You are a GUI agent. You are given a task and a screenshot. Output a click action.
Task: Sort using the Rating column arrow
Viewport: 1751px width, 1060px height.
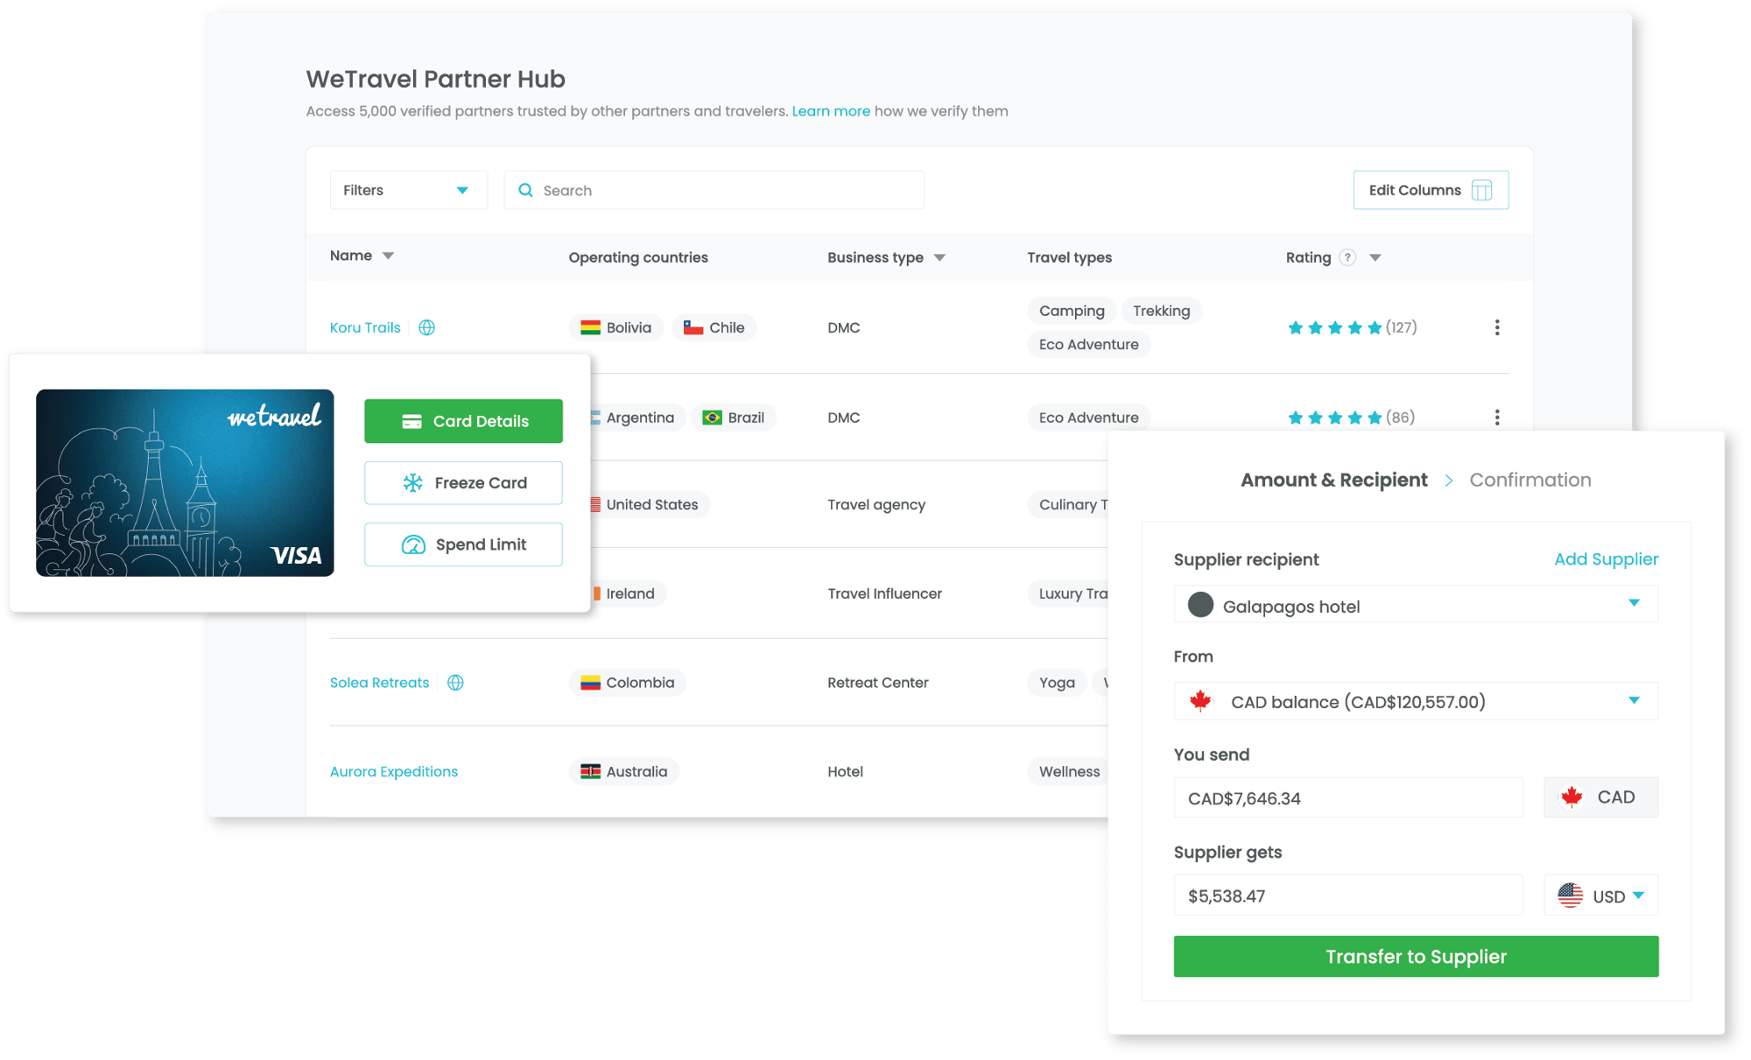[1375, 257]
